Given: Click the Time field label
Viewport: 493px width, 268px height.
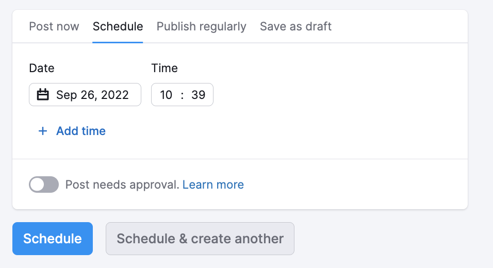Looking at the screenshot, I should tap(165, 68).
